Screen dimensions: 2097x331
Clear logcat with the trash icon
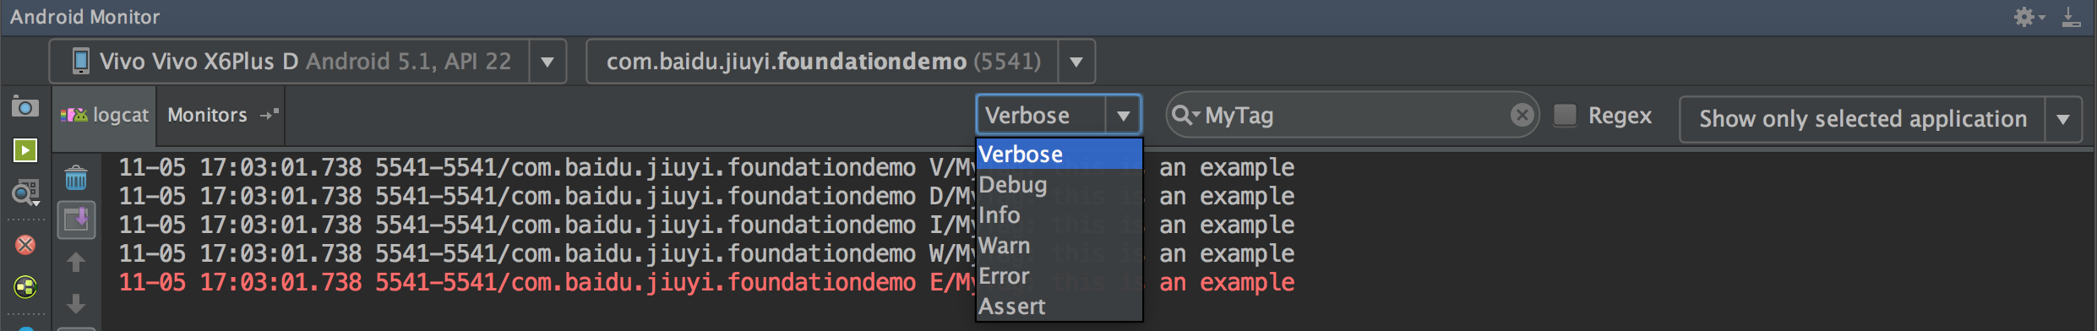pos(76,178)
